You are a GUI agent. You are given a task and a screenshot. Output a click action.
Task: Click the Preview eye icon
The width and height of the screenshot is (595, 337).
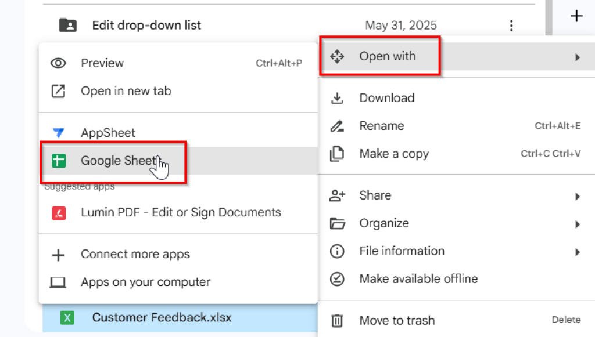click(58, 63)
